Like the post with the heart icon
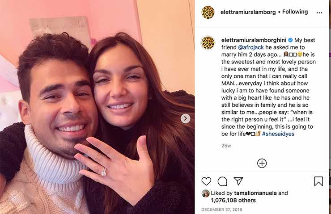Viewport: 331px width, 214px height. [206, 181]
